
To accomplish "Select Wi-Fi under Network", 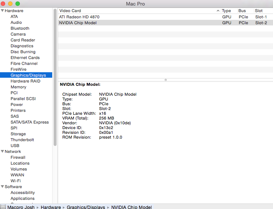I will [16, 181].
